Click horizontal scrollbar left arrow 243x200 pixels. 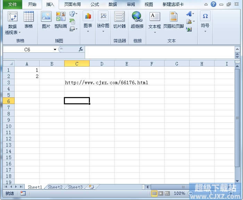click(x=148, y=187)
